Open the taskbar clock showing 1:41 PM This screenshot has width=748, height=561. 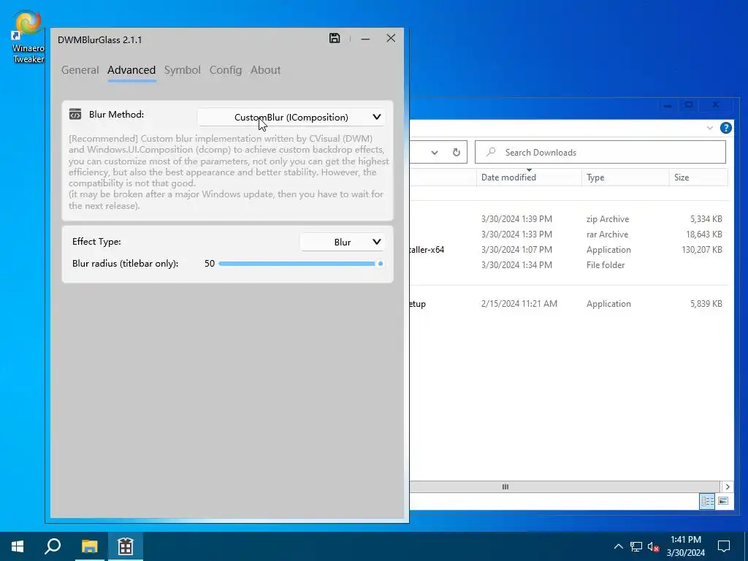pos(685,546)
